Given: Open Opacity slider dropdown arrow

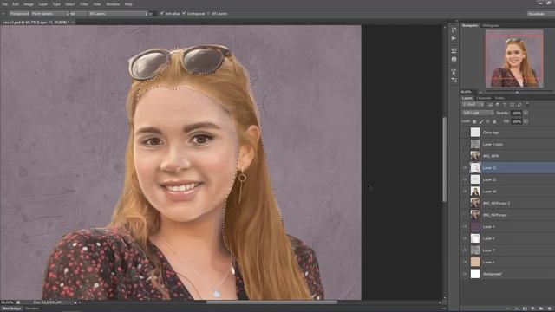Looking at the screenshot, I should pos(526,113).
